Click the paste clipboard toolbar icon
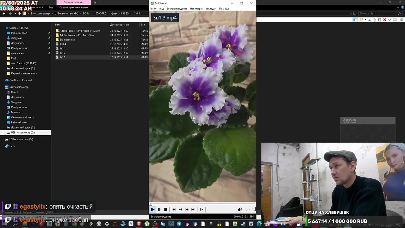The width and height of the screenshot is (405, 228). (380, 20)
